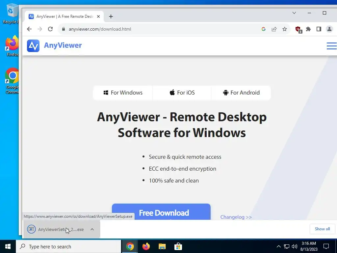The width and height of the screenshot is (337, 253).
Task: Open the notification center icon
Action: 326,246
